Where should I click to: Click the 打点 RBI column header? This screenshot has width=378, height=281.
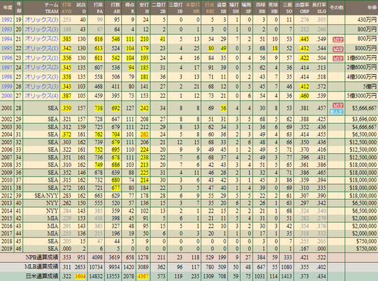tap(209, 8)
